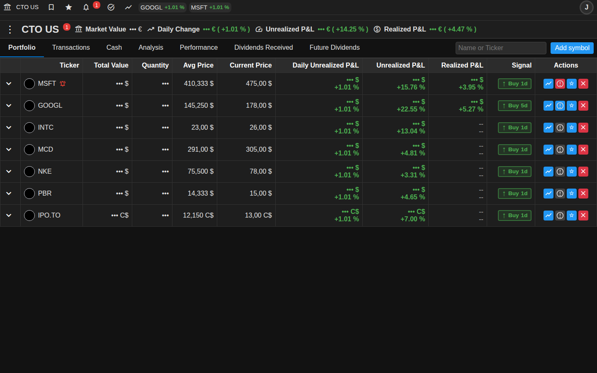Viewport: 597px width, 373px height.
Task: Click the blue alert icon for GOOGL
Action: click(560, 106)
